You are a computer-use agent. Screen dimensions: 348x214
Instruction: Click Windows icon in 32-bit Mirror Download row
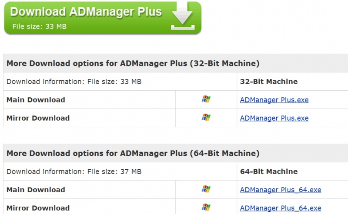[x=206, y=118]
